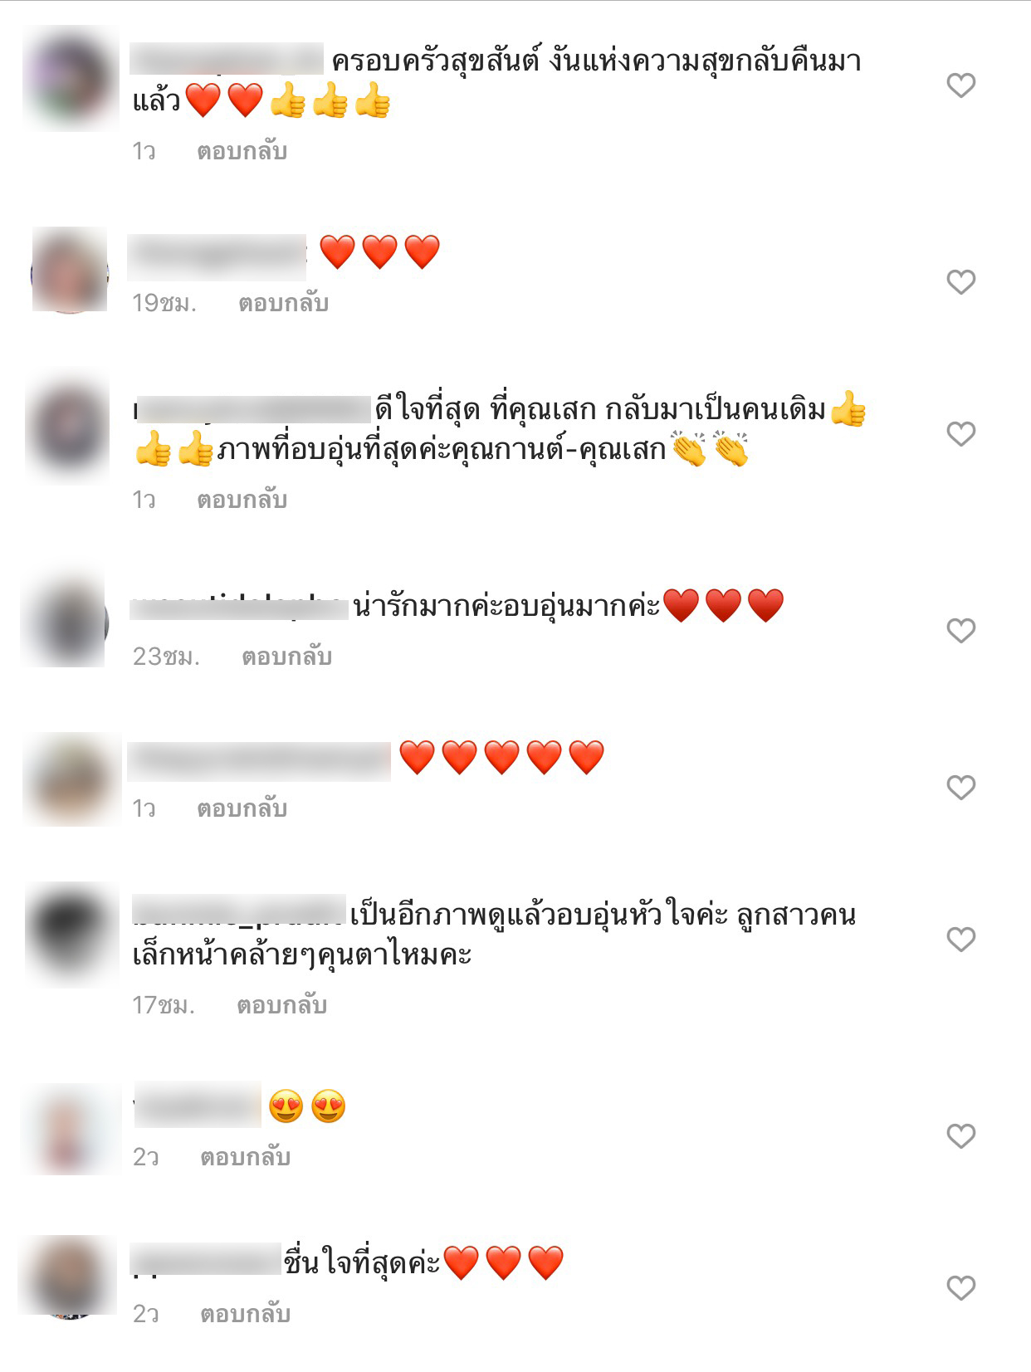Open avatar next to the 17ชม. comment
Screen dimensions: 1031x1372
71,934
